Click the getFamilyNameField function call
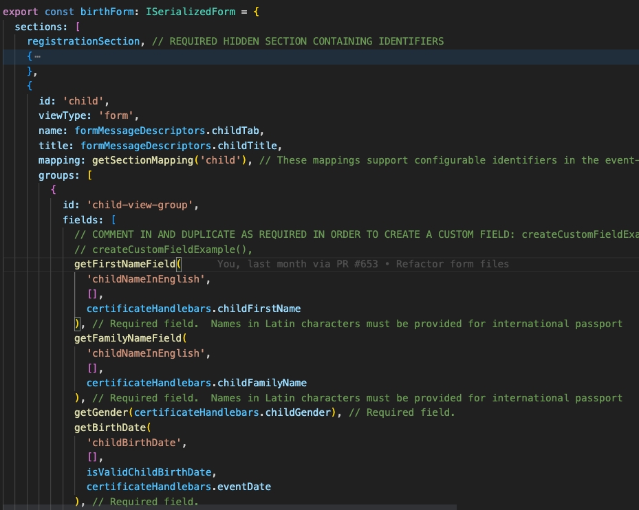 pos(128,338)
